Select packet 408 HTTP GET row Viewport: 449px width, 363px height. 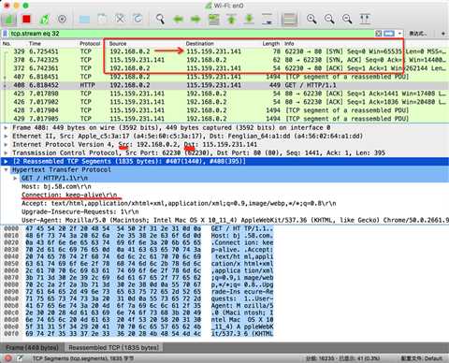224,85
